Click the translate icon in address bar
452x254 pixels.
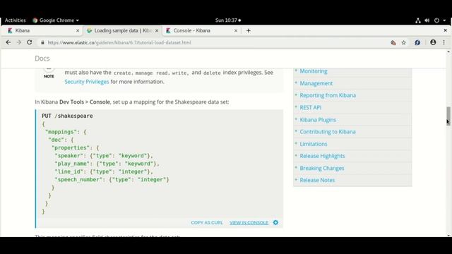coord(393,42)
